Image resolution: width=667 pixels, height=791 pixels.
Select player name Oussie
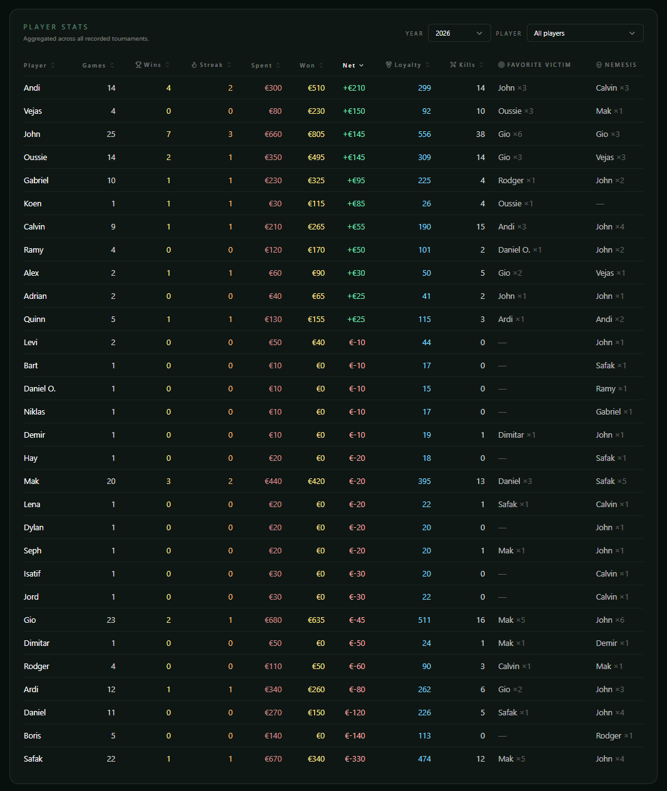click(35, 158)
